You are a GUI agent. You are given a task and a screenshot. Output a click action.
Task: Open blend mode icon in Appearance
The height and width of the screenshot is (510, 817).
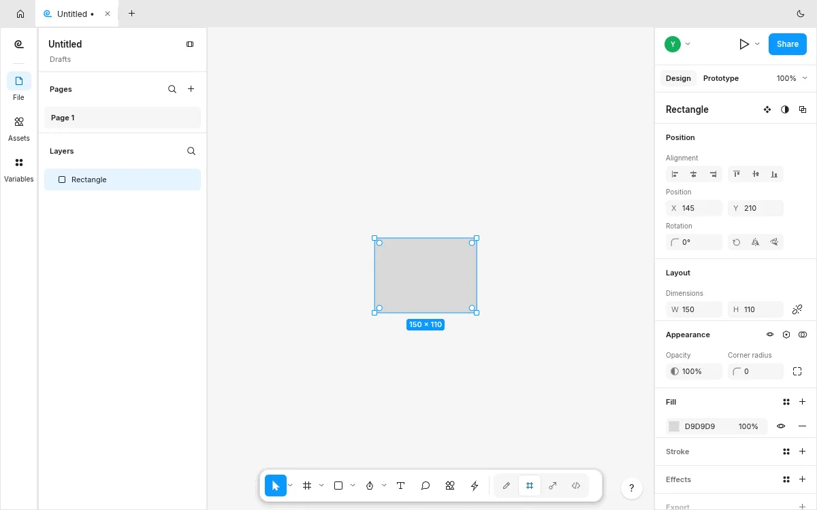(x=803, y=335)
